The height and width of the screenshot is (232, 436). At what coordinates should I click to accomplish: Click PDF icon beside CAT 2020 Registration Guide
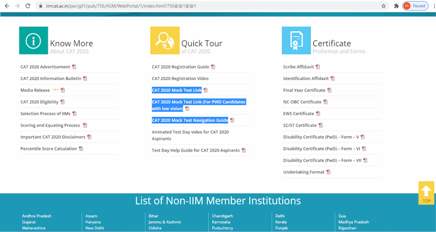213,67
